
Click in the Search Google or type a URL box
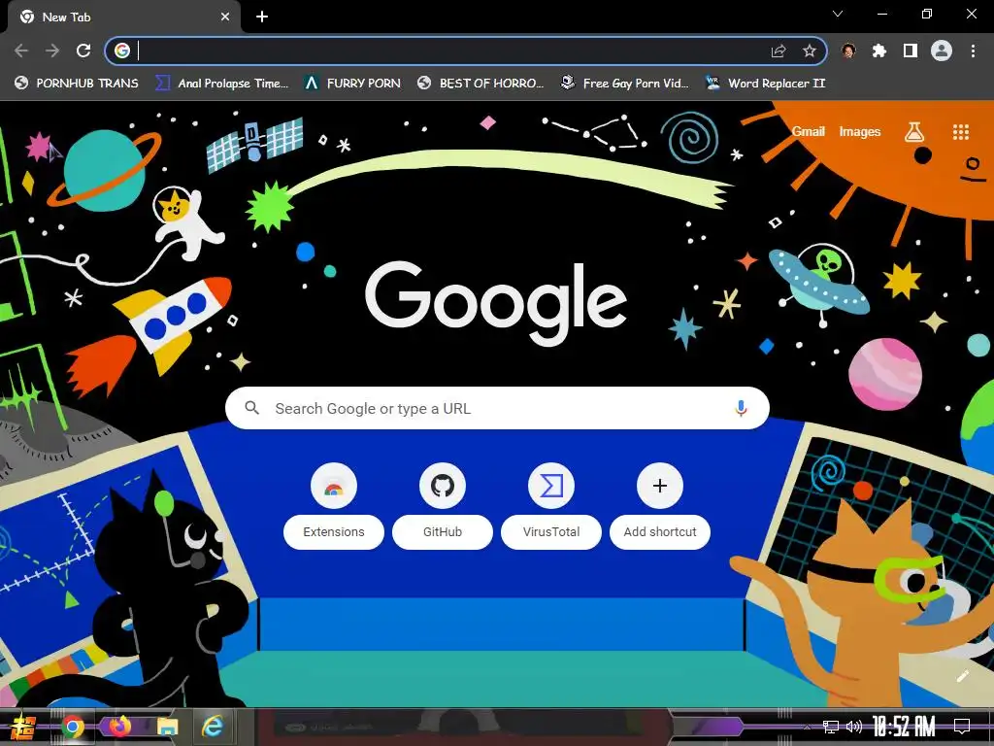[497, 408]
